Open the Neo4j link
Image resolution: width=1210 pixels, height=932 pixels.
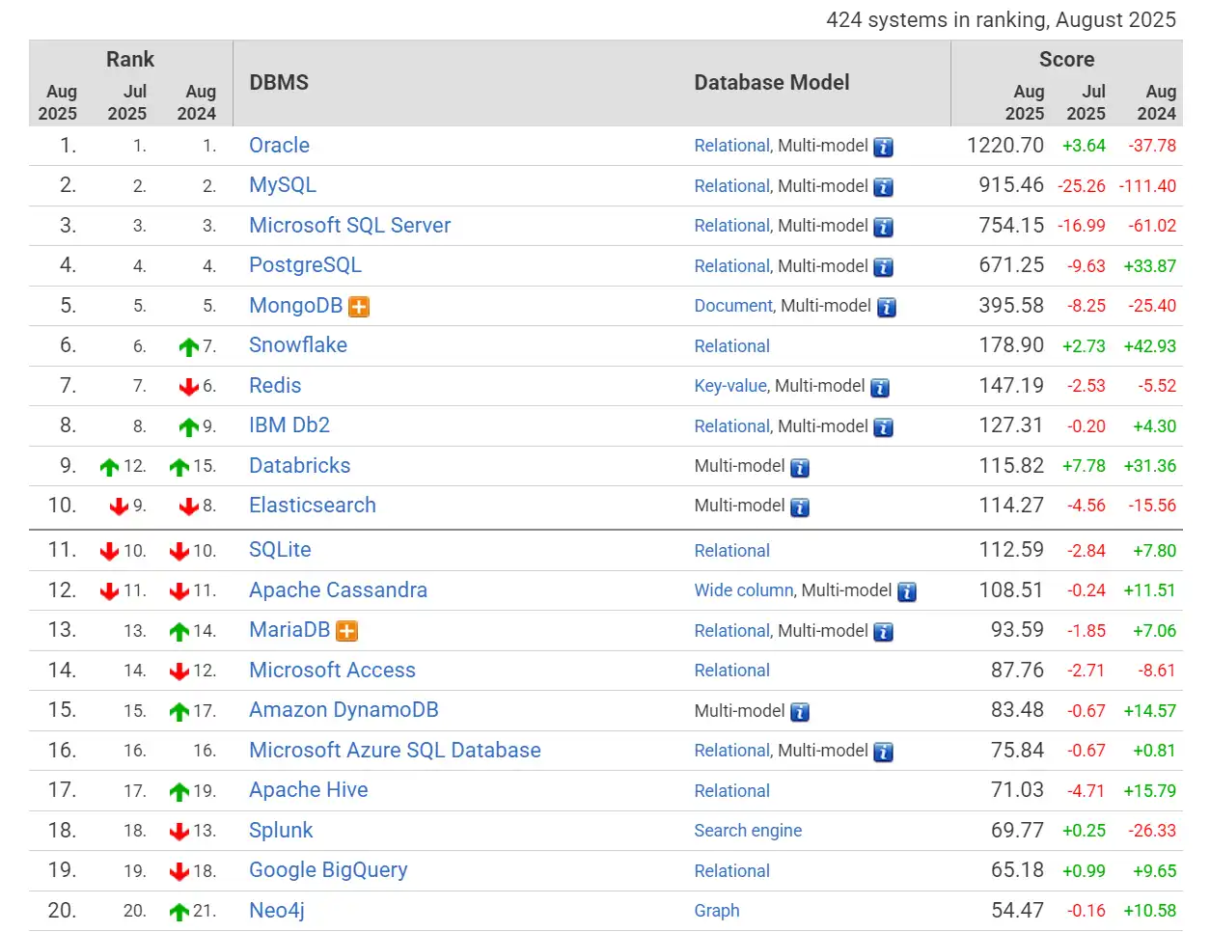pyautogui.click(x=276, y=911)
